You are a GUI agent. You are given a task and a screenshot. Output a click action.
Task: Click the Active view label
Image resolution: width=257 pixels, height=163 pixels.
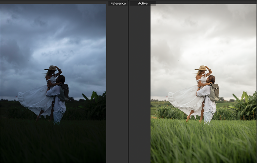pyautogui.click(x=143, y=3)
